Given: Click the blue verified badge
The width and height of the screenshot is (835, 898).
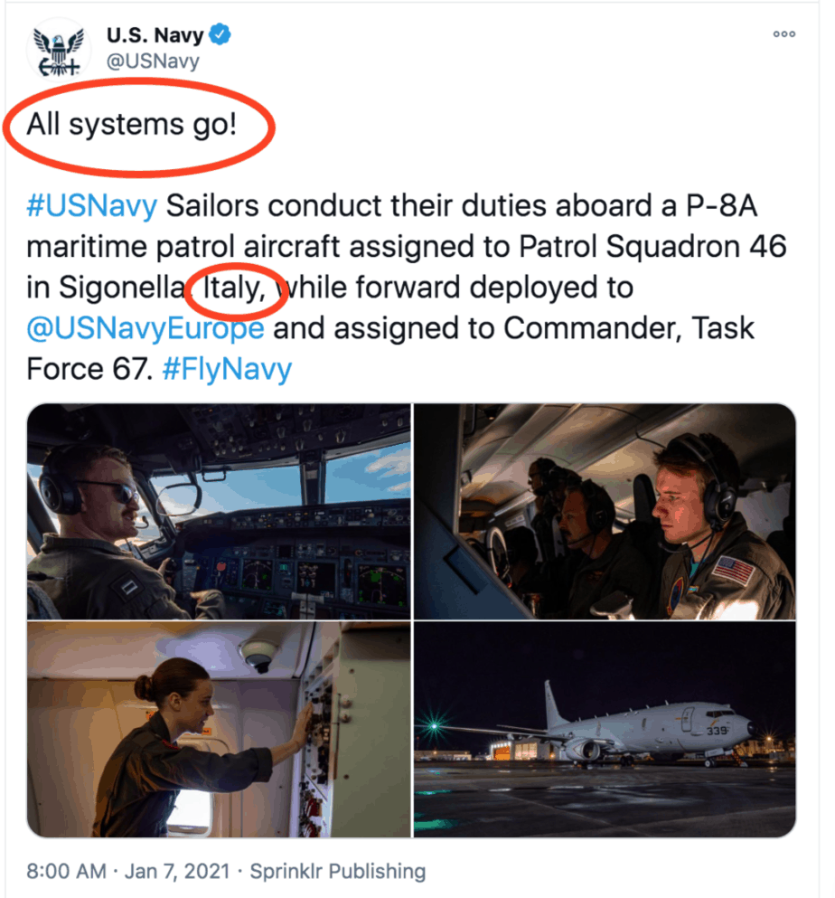Looking at the screenshot, I should [221, 36].
